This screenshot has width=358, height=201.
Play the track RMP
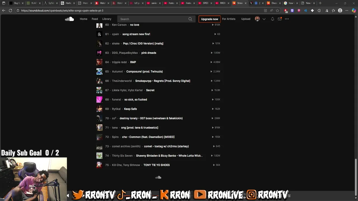click(x=133, y=62)
